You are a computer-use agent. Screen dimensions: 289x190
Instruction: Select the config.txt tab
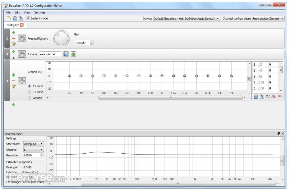13,25
